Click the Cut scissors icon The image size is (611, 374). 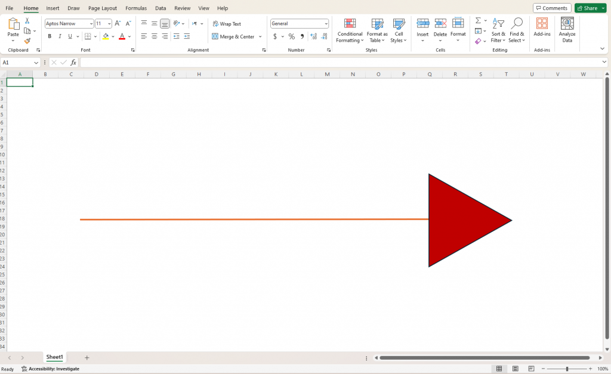coord(27,21)
